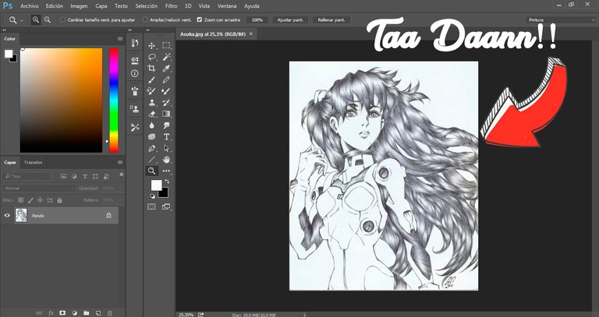The width and height of the screenshot is (599, 317).
Task: Toggle the layer filter switch
Action: click(122, 174)
